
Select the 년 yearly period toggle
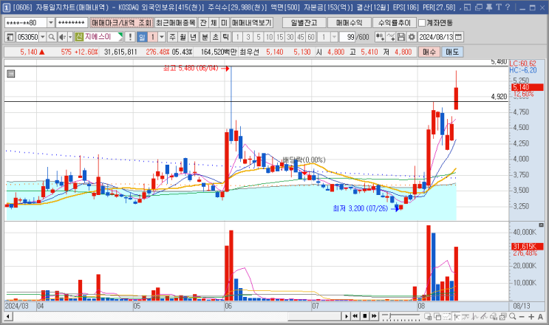[x=194, y=37]
